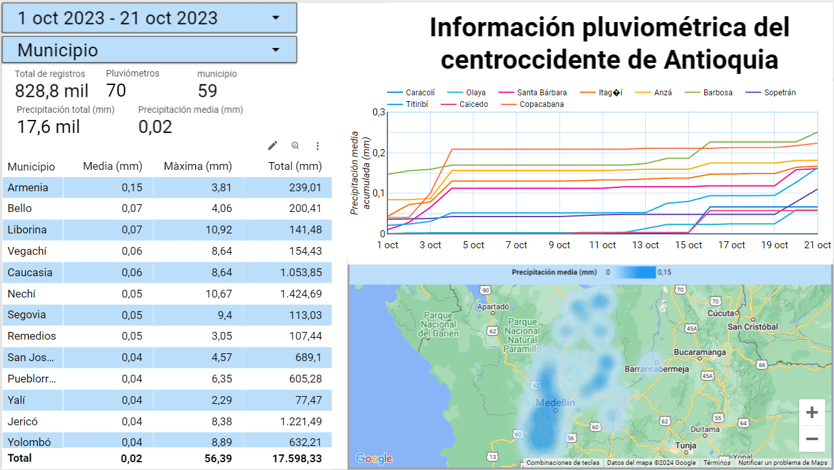Click the Pluviómetros 70 scorecard

(132, 84)
